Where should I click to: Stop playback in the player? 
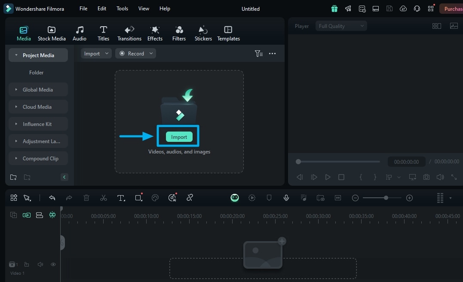point(341,177)
